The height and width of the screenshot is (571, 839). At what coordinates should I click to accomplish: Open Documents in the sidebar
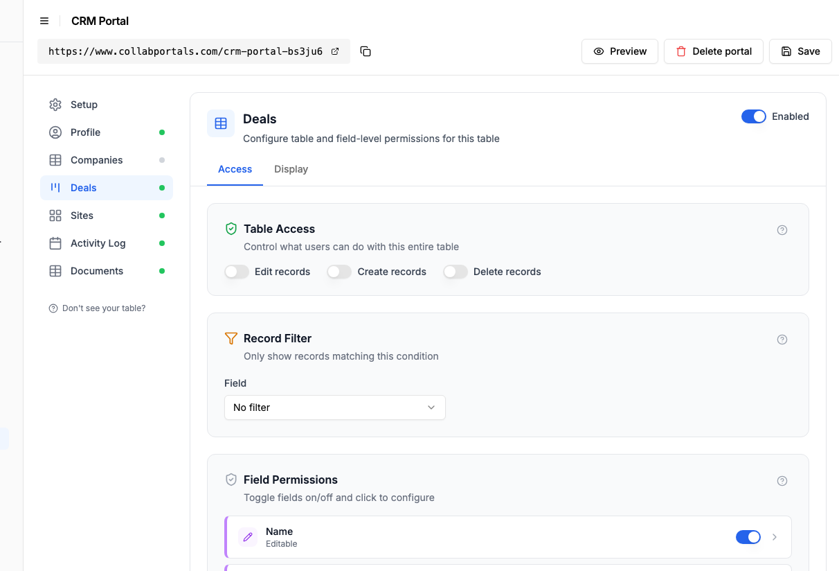[107, 271]
